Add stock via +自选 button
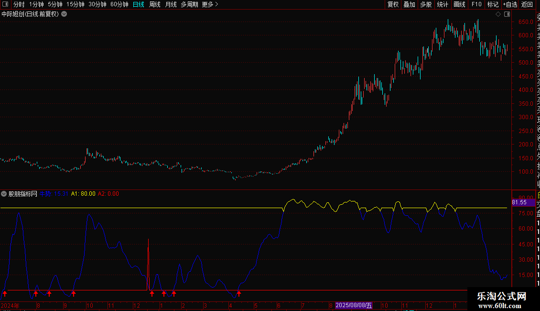 pyautogui.click(x=510, y=4)
